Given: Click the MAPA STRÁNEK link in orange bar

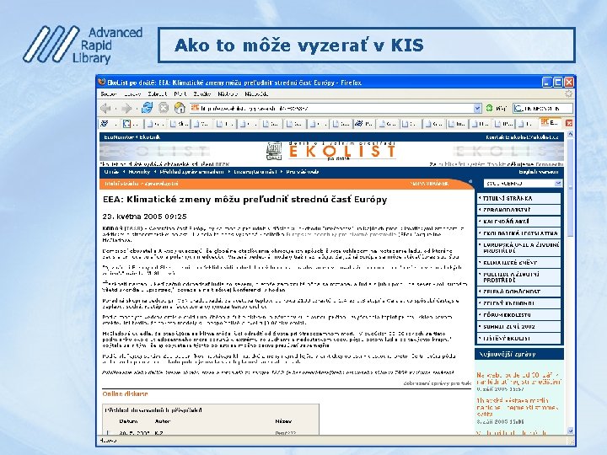Looking at the screenshot, I should 429,184.
